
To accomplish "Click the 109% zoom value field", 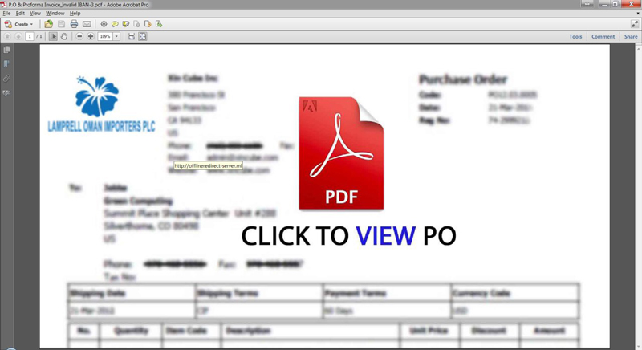I will 105,36.
